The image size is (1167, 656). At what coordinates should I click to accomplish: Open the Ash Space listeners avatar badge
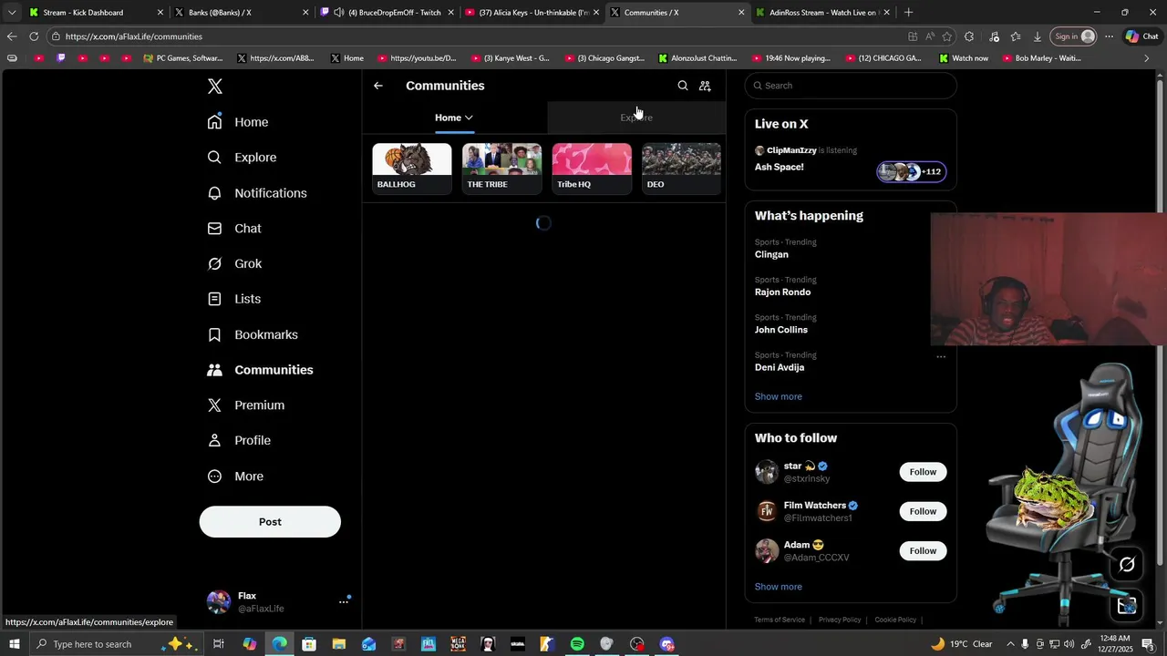(911, 171)
